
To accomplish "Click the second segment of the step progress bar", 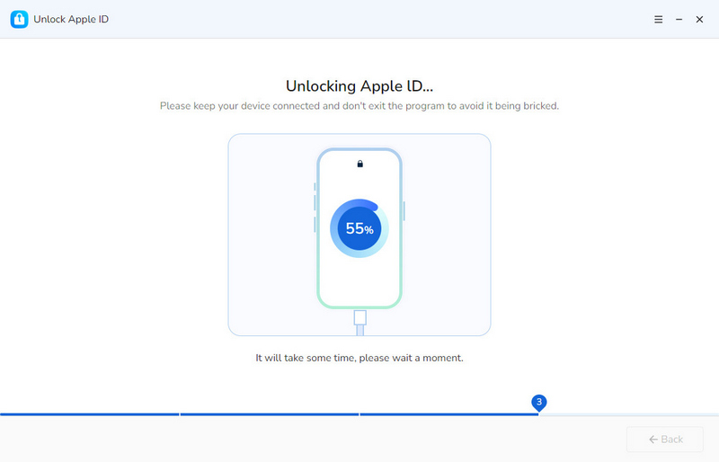I will click(x=270, y=414).
